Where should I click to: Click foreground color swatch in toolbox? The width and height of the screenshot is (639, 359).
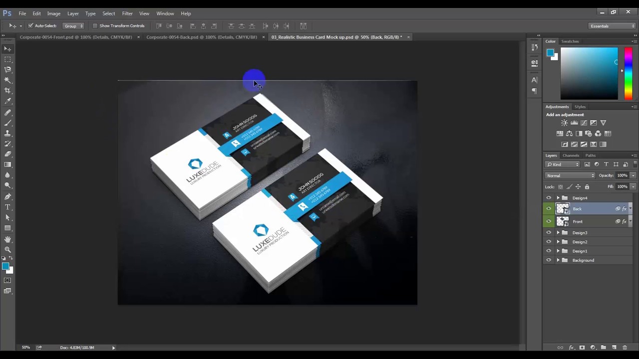pyautogui.click(x=5, y=267)
